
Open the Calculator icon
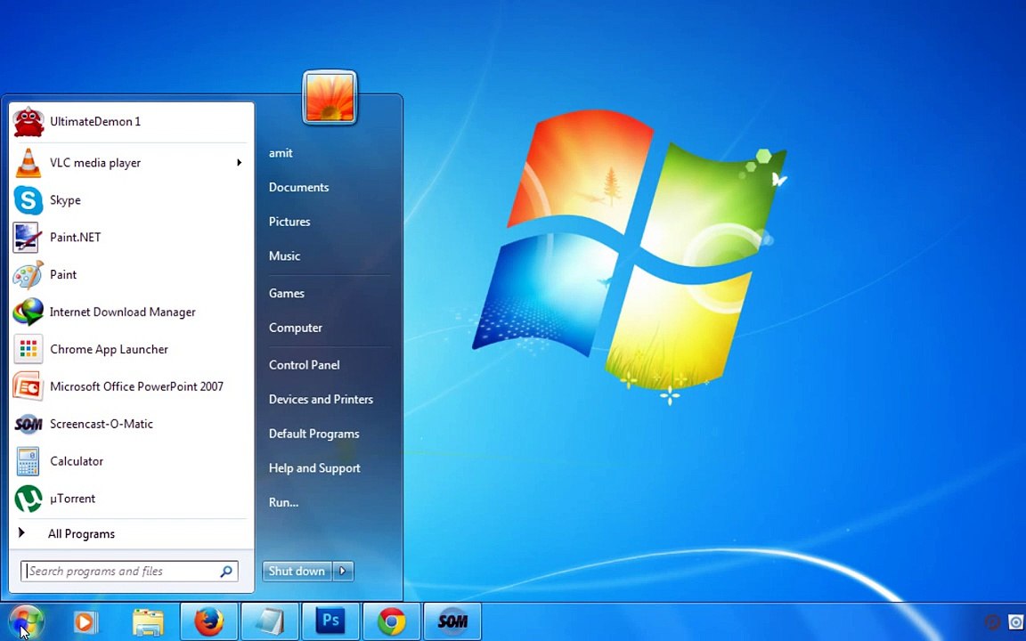point(28,461)
